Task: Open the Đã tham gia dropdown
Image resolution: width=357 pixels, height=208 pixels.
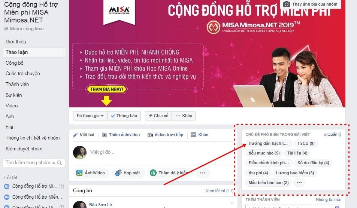Action: click(x=90, y=116)
